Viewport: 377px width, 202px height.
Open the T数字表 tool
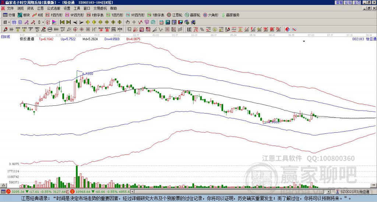coord(156,15)
